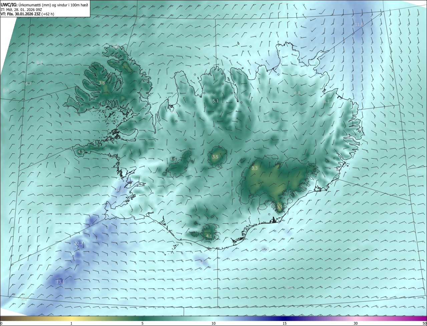The height and width of the screenshot is (326, 427).
Task: Click the 3.3 value on Vatnajökull
Action: coord(255,168)
